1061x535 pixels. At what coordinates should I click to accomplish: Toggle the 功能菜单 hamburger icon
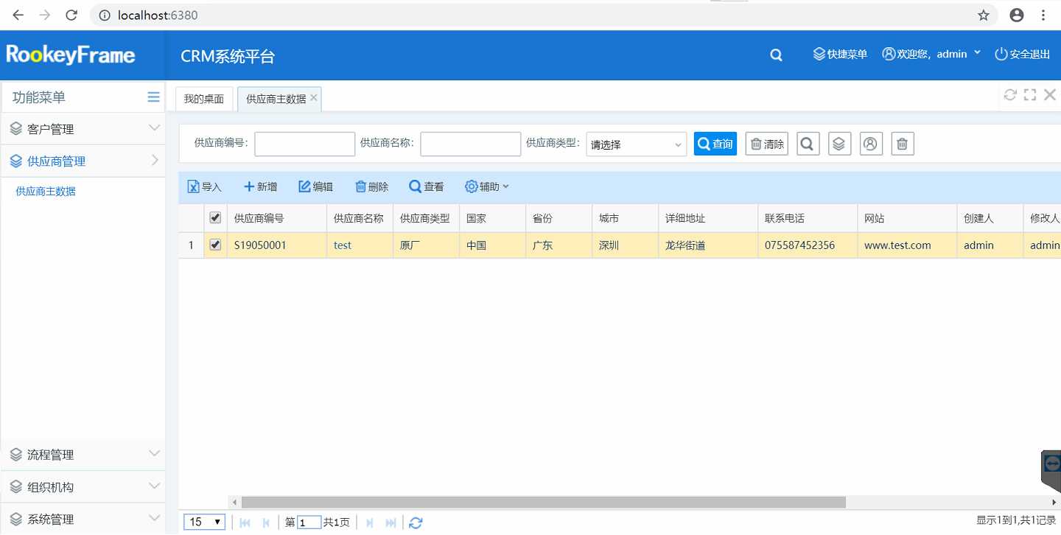[x=153, y=97]
